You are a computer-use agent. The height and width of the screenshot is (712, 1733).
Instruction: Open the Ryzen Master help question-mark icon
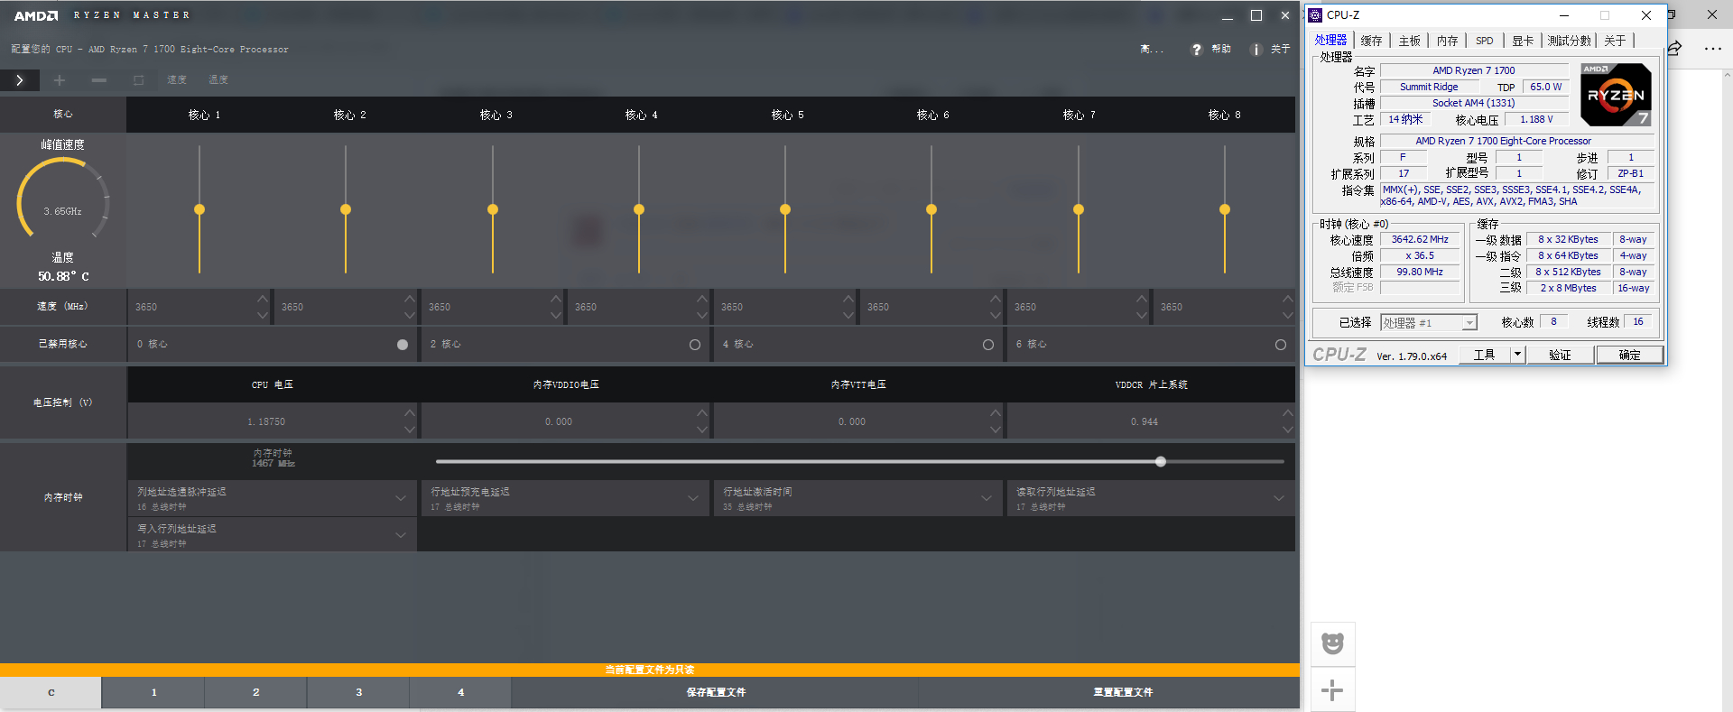(x=1197, y=50)
